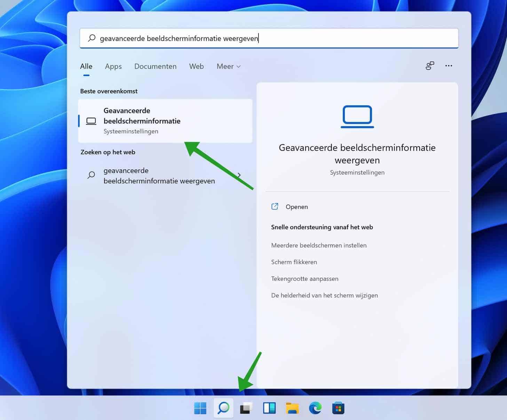The width and height of the screenshot is (507, 420).
Task: Launch File Explorer from the taskbar
Action: (292, 408)
